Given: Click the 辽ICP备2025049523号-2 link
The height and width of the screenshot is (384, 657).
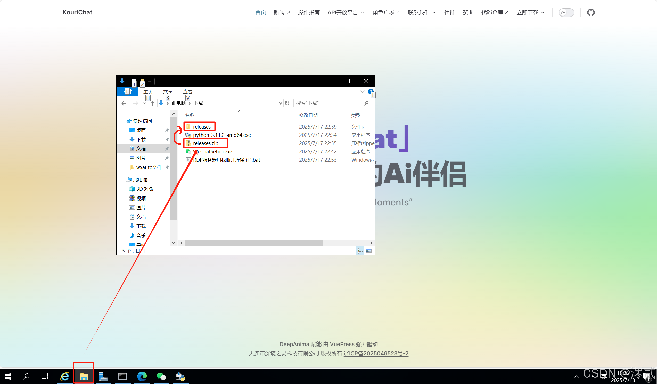Looking at the screenshot, I should coord(376,353).
